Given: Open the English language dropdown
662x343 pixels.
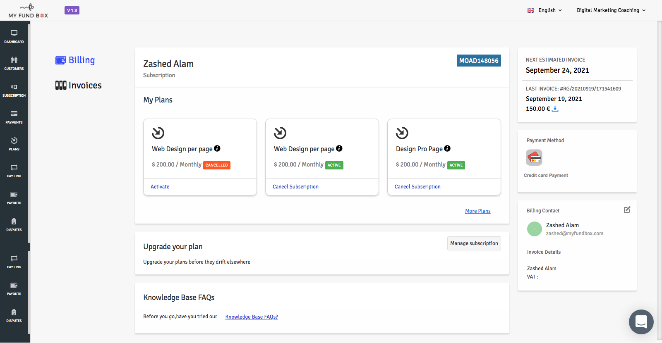Looking at the screenshot, I should [x=550, y=10].
